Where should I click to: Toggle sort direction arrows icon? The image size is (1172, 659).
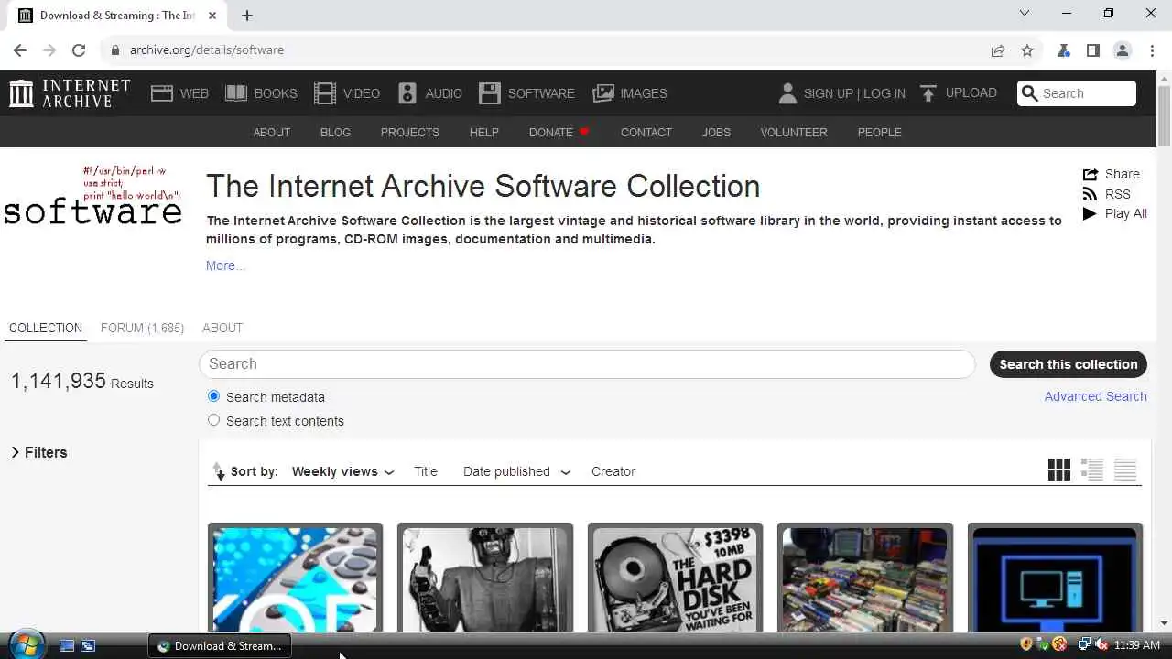click(219, 471)
